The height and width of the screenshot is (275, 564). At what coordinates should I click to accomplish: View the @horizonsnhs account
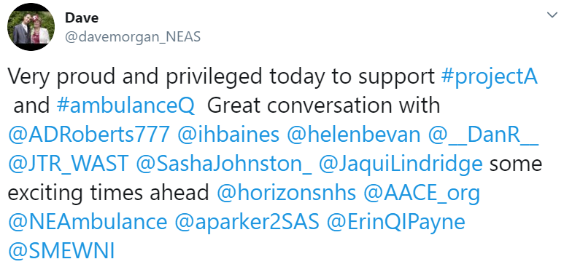[286, 194]
